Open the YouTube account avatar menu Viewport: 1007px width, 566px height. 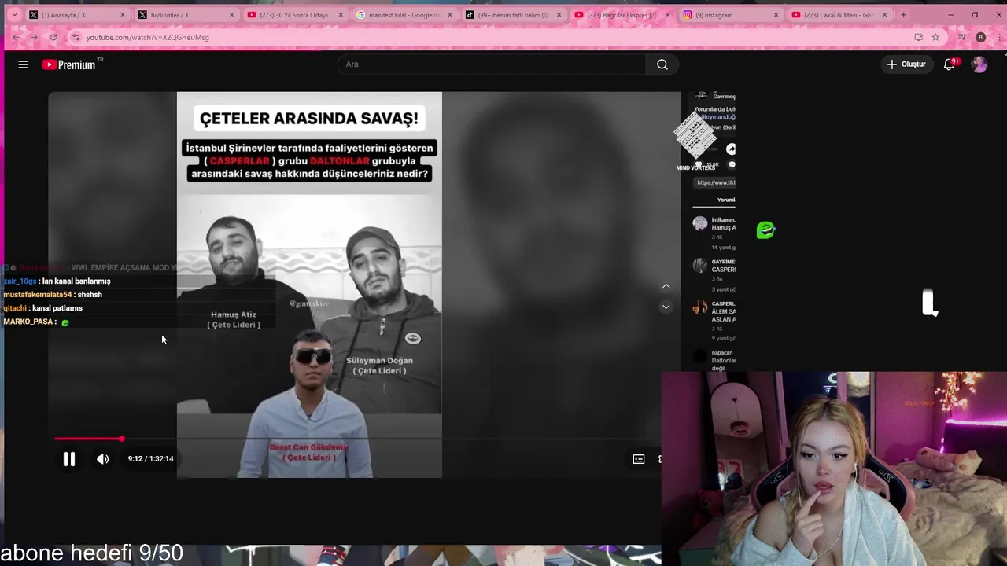pyautogui.click(x=979, y=64)
